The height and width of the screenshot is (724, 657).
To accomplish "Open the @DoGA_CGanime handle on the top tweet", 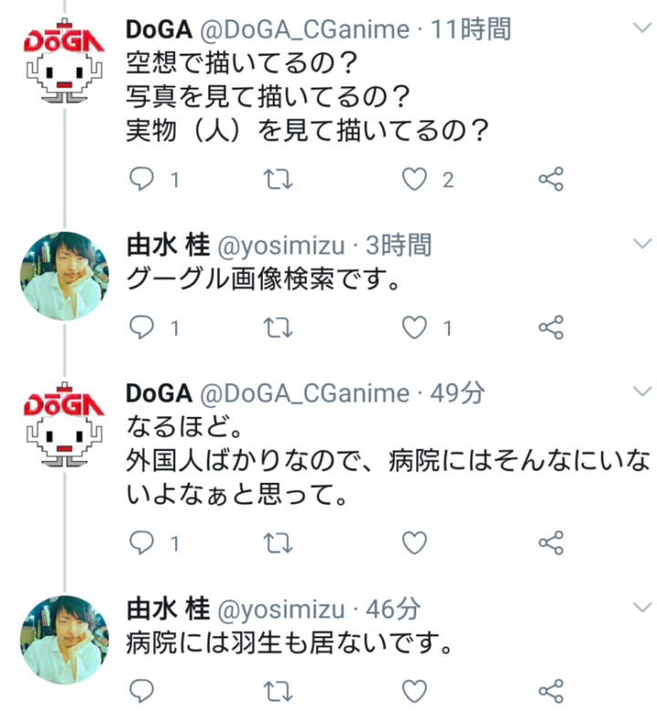I will pos(303,29).
